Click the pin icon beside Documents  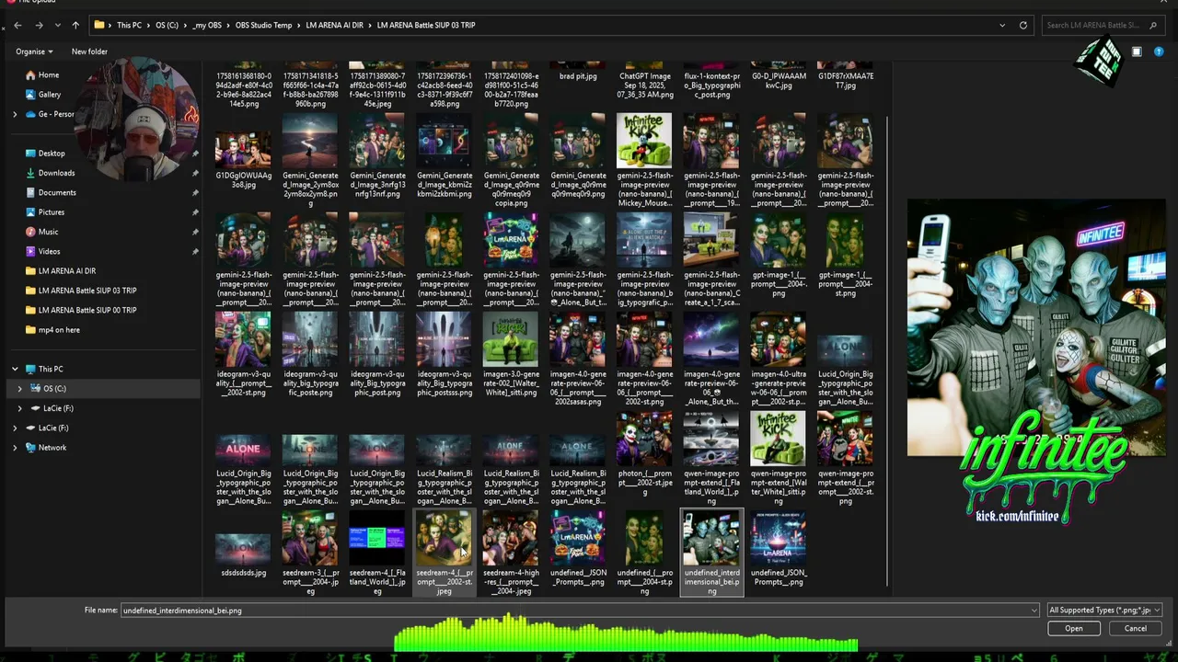[195, 192]
